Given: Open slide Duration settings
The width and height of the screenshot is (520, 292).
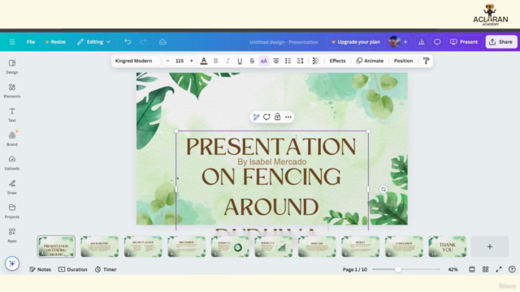Looking at the screenshot, I should [x=72, y=269].
